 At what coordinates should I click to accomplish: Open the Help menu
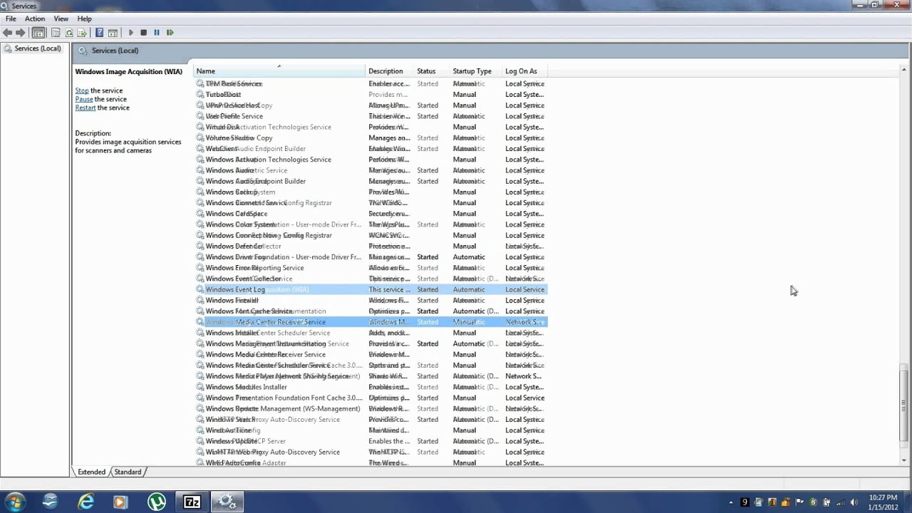84,19
